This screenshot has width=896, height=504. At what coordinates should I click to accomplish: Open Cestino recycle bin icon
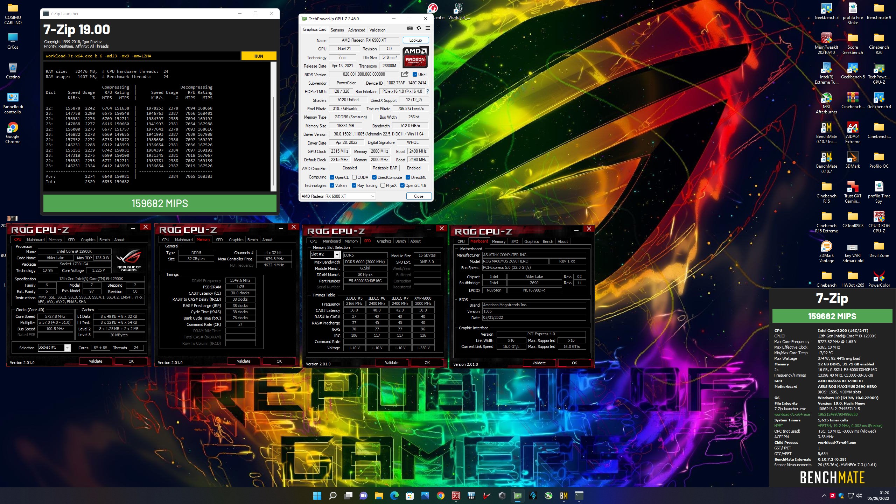[x=13, y=71]
